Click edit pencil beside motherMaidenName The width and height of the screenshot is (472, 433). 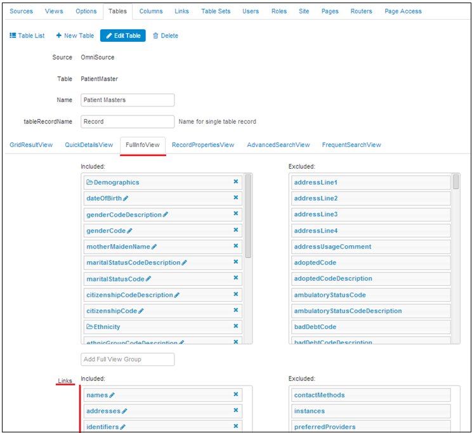click(x=154, y=247)
